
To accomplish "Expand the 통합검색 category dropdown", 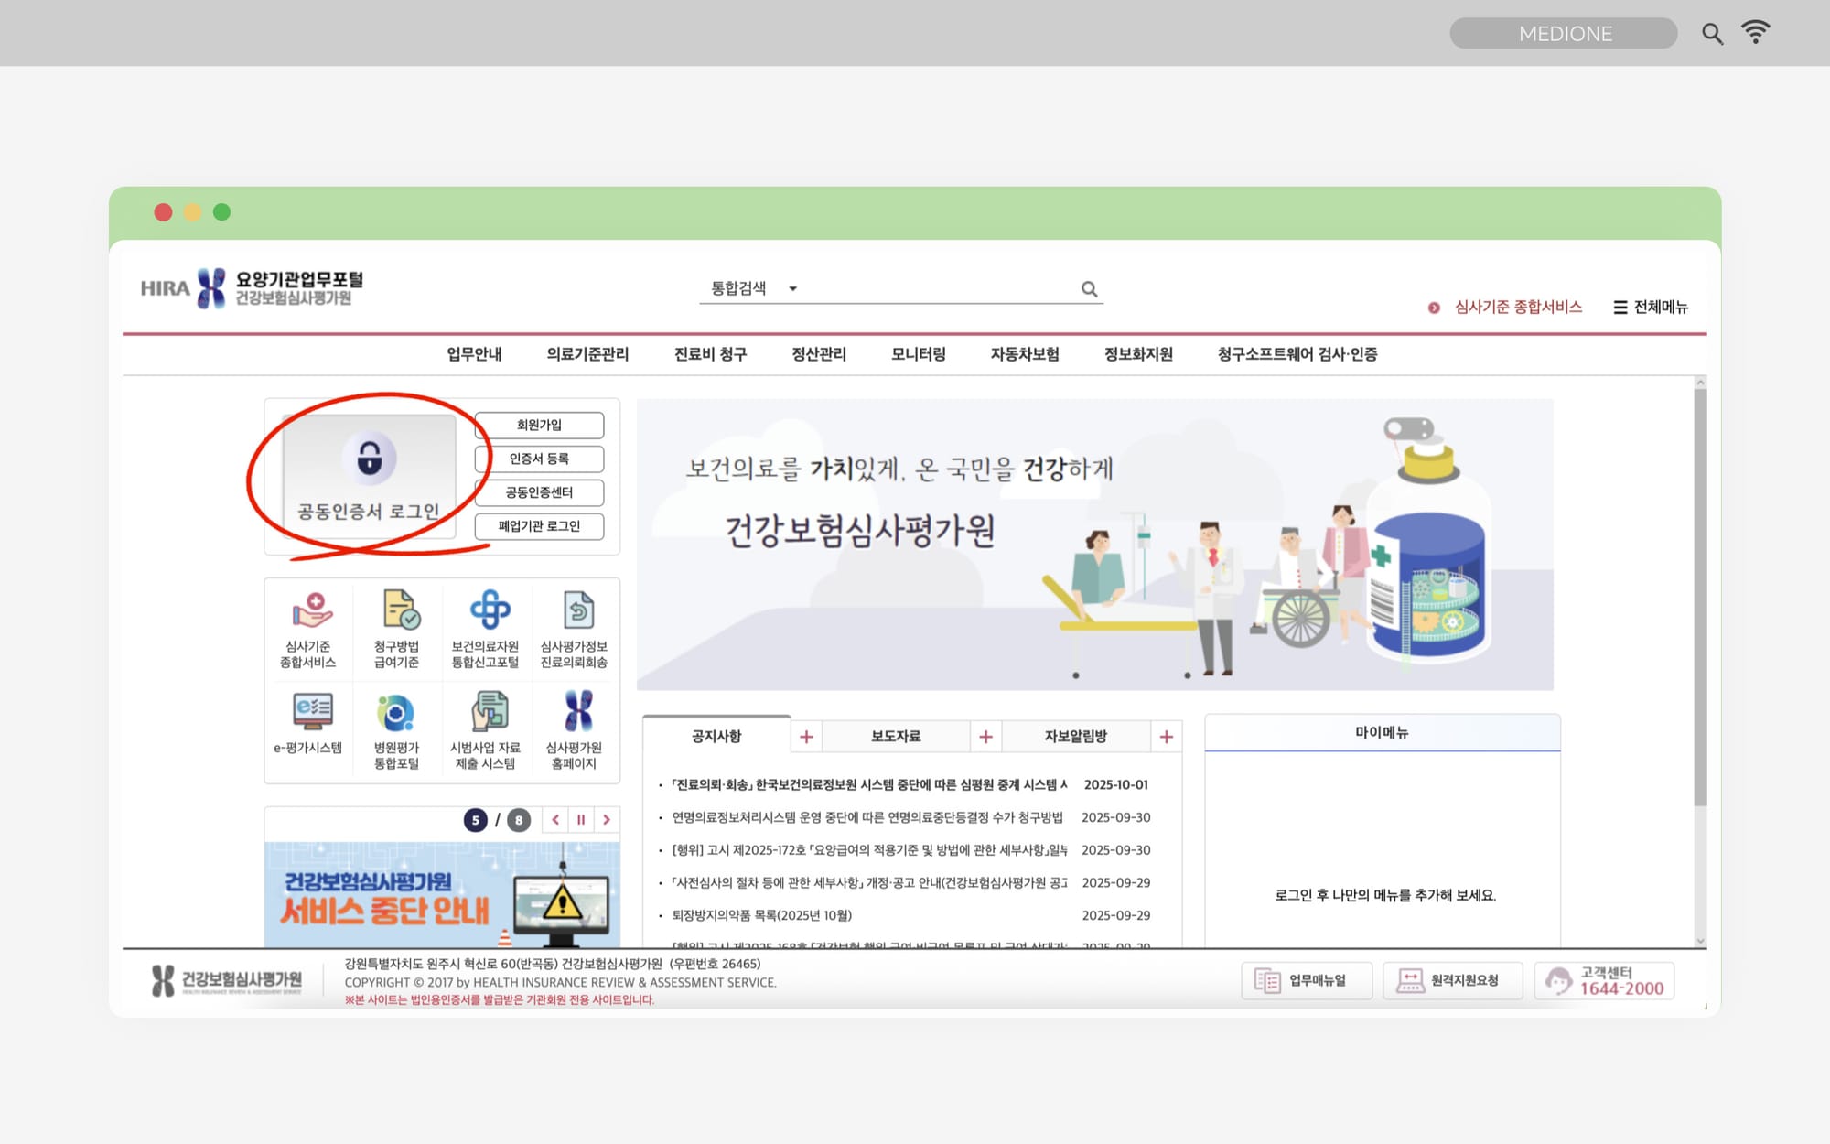I will pyautogui.click(x=792, y=289).
